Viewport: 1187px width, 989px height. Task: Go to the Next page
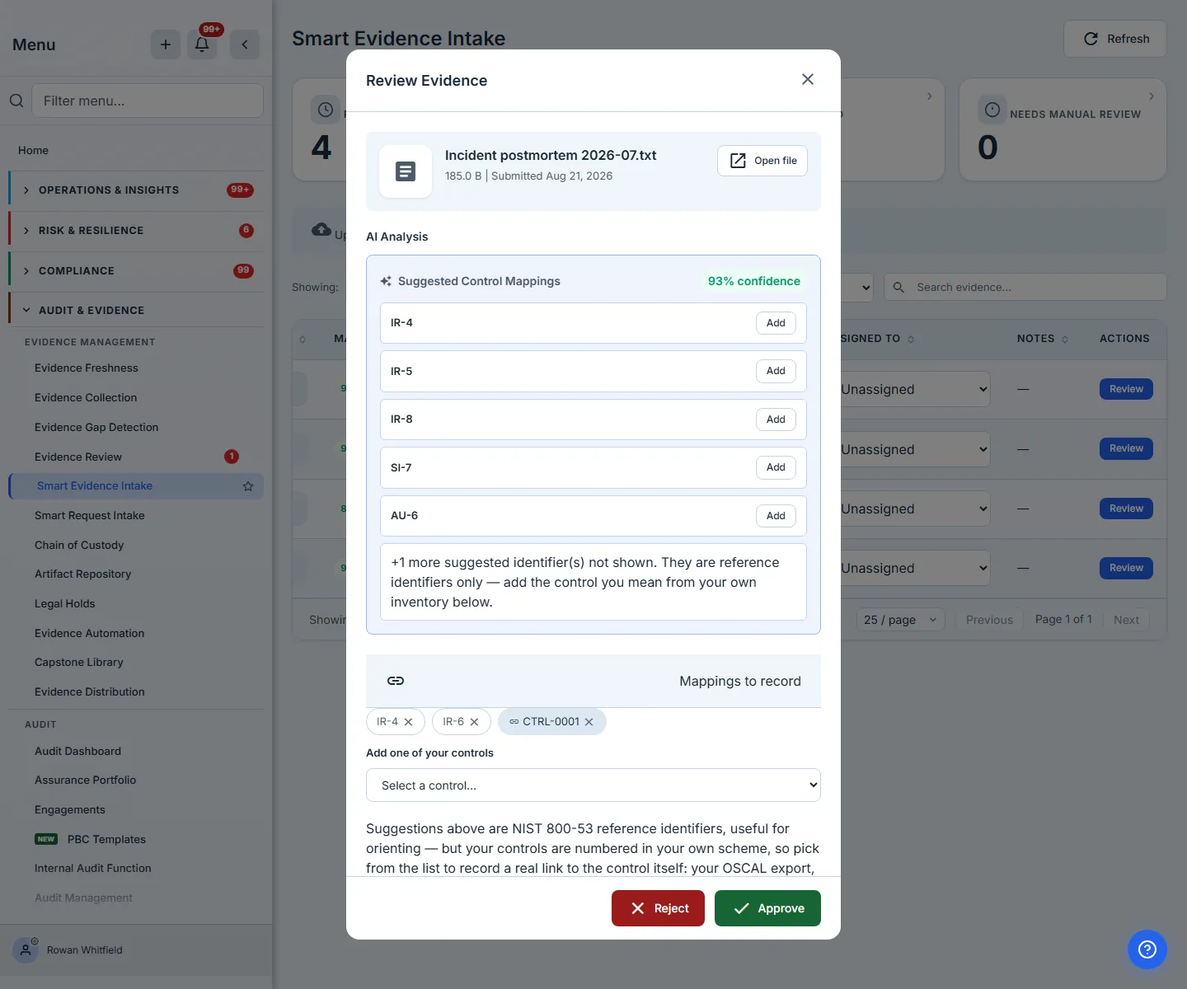click(1126, 620)
